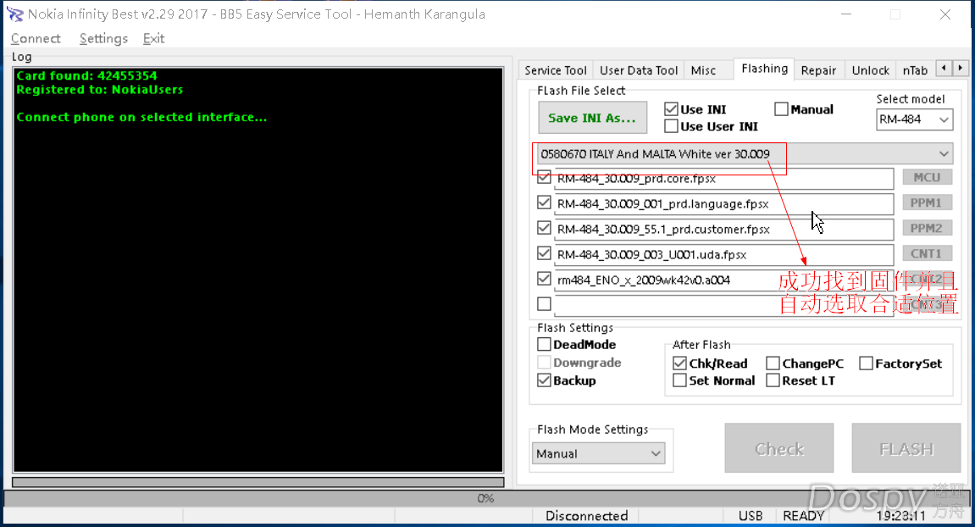
Task: Switch to the User Data Tool tab
Action: (x=639, y=70)
